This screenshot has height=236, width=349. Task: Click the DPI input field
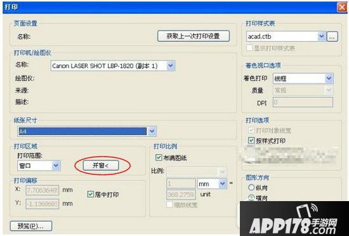point(303,102)
